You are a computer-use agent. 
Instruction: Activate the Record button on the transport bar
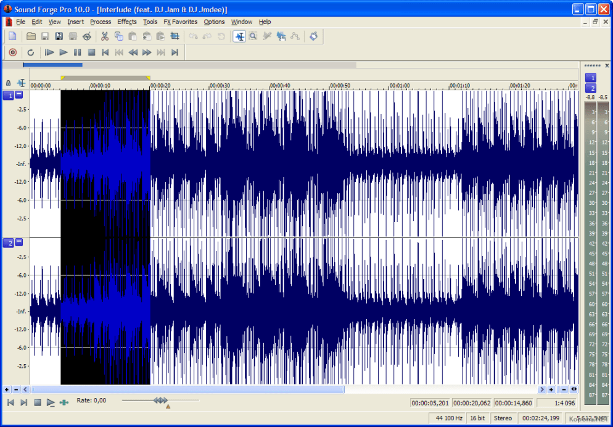tap(12, 52)
